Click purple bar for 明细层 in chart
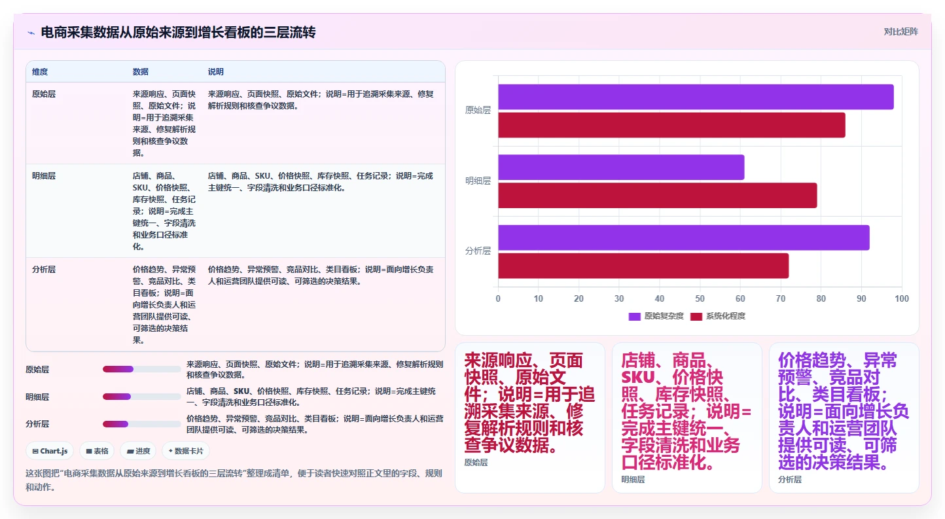Image resolution: width=945 pixels, height=519 pixels. (621, 167)
